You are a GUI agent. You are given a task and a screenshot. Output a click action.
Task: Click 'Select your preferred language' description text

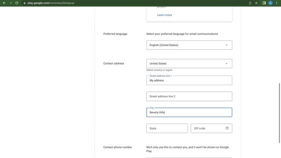click(182, 34)
